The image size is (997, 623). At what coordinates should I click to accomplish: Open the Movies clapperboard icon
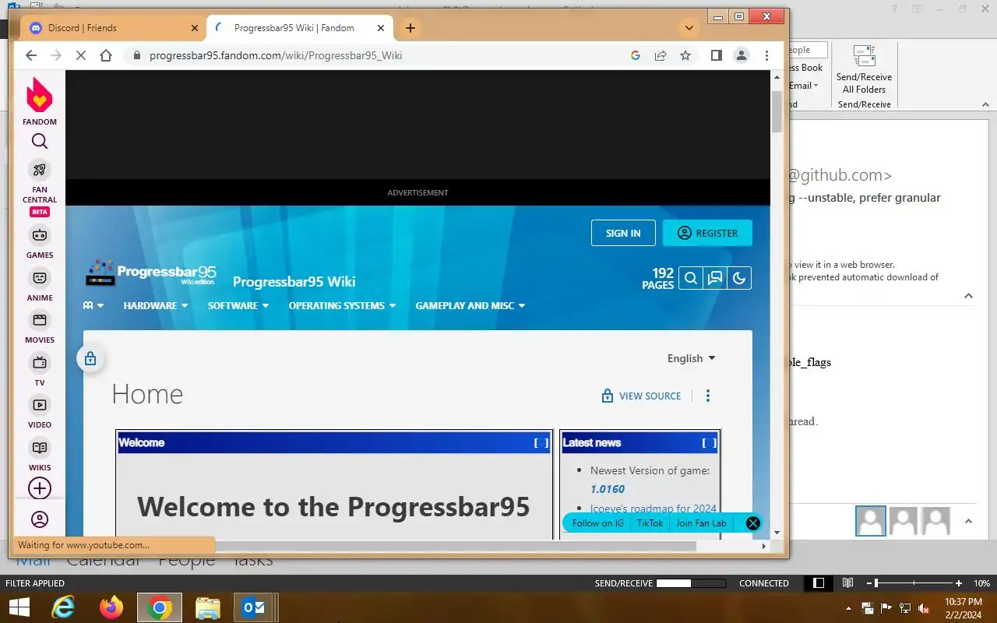(40, 319)
